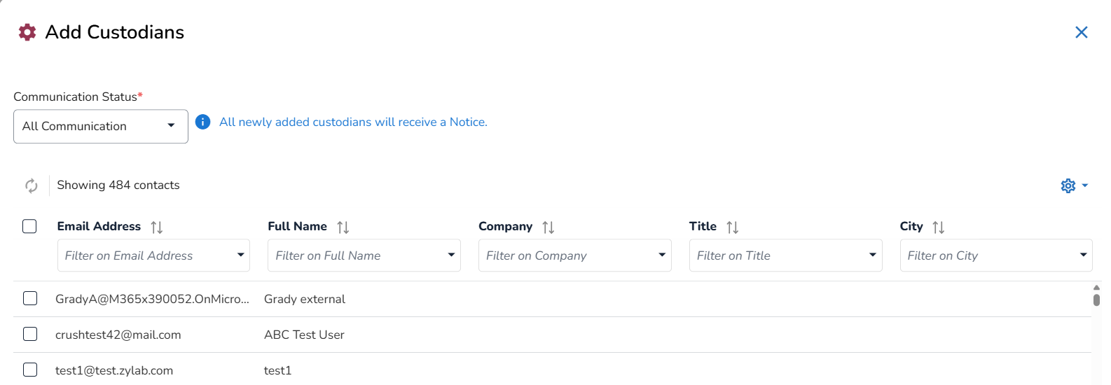This screenshot has width=1111, height=385.
Task: Select the crushtest42@mail.com contact checkbox
Action: tap(30, 335)
